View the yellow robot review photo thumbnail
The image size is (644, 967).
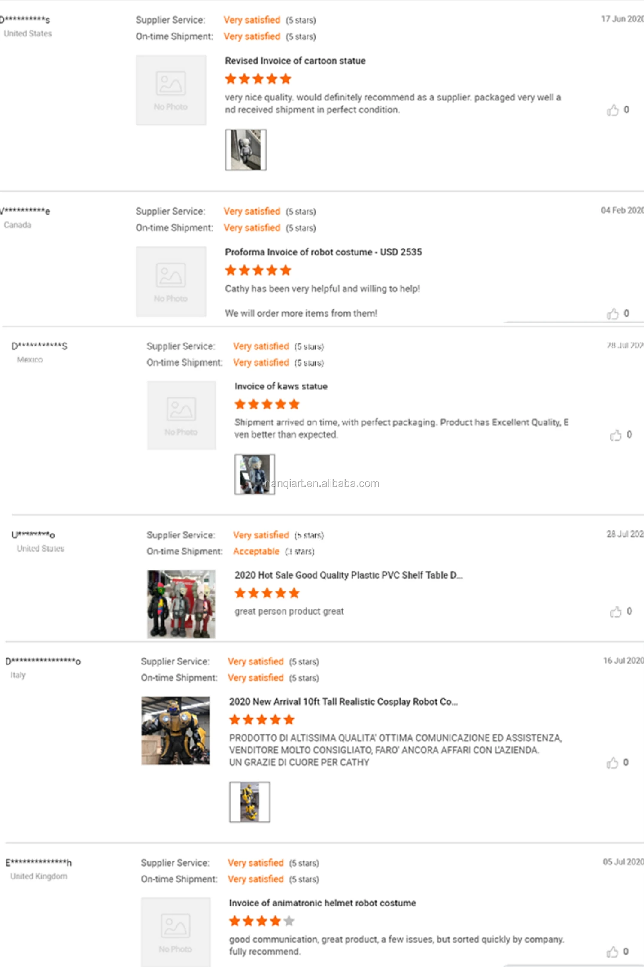[249, 802]
